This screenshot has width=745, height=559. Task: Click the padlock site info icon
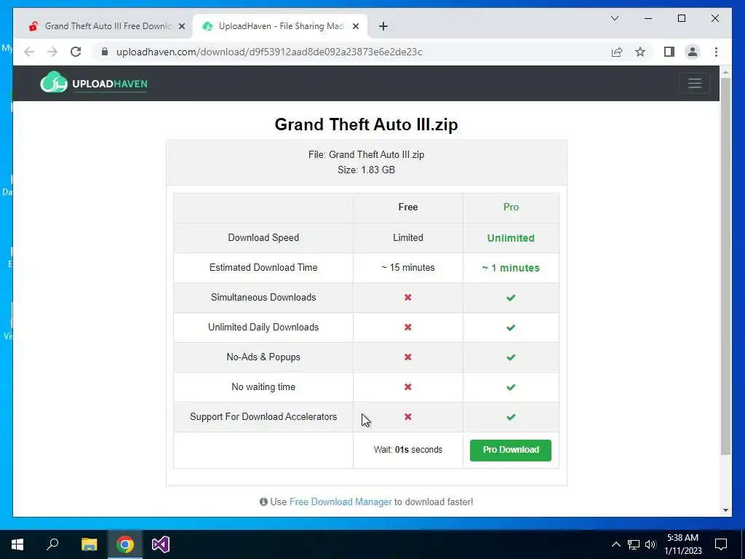(105, 52)
